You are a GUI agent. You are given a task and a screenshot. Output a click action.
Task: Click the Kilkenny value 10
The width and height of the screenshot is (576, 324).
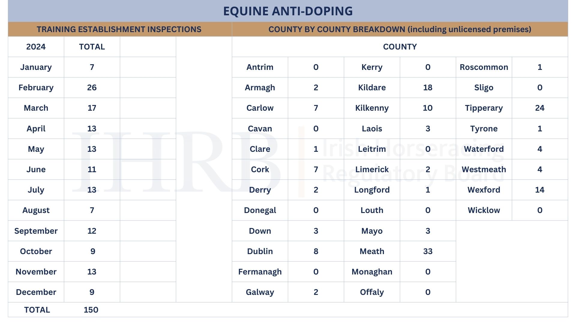click(x=428, y=108)
